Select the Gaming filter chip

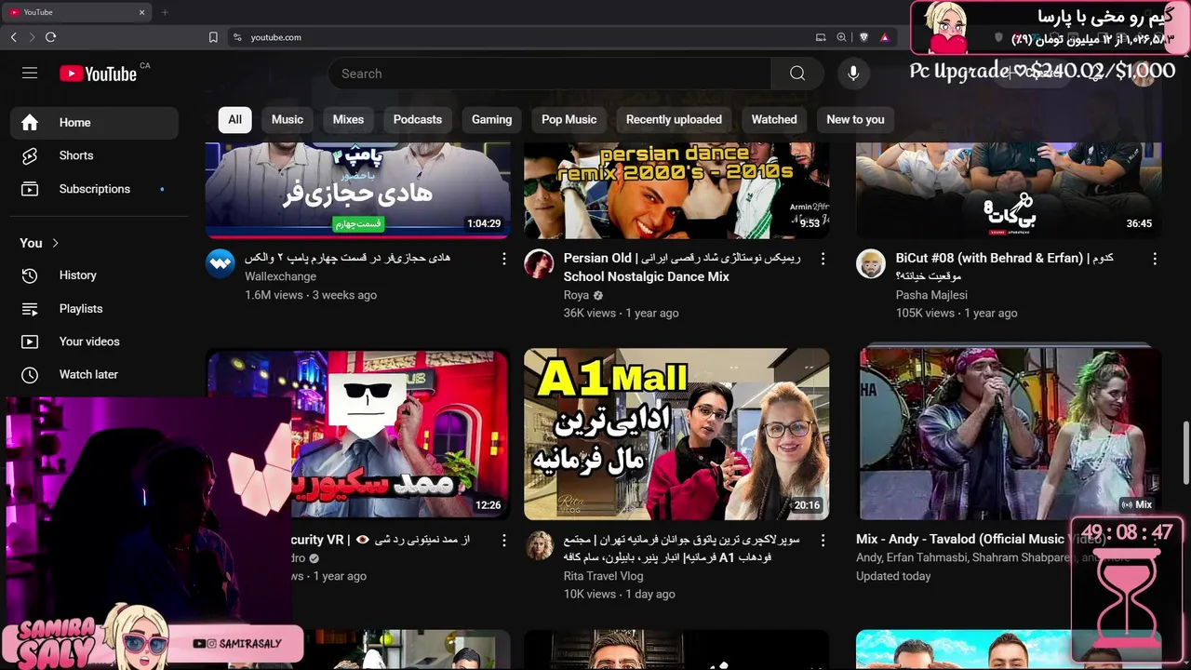point(491,119)
